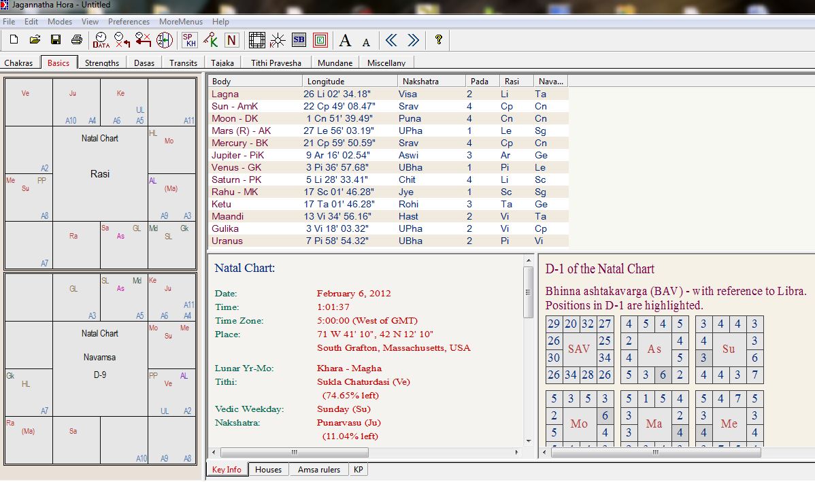815x482 pixels.
Task: Select the green K key toolbar icon
Action: [x=212, y=40]
